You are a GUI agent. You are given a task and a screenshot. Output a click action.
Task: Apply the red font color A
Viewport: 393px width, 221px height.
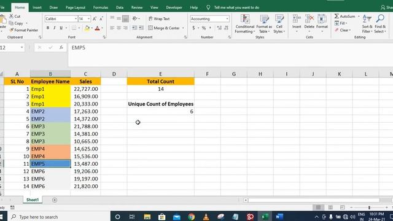point(98,28)
